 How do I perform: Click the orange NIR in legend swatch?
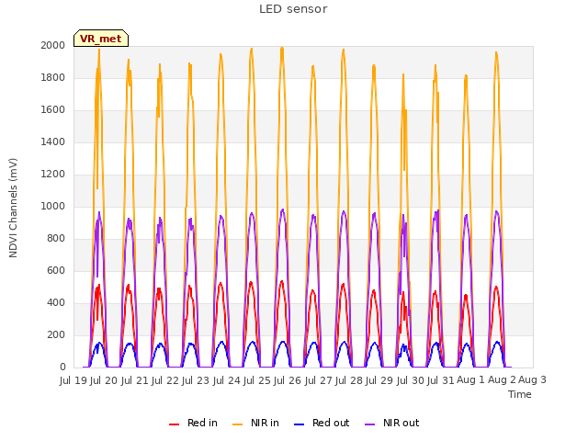pyautogui.click(x=237, y=424)
